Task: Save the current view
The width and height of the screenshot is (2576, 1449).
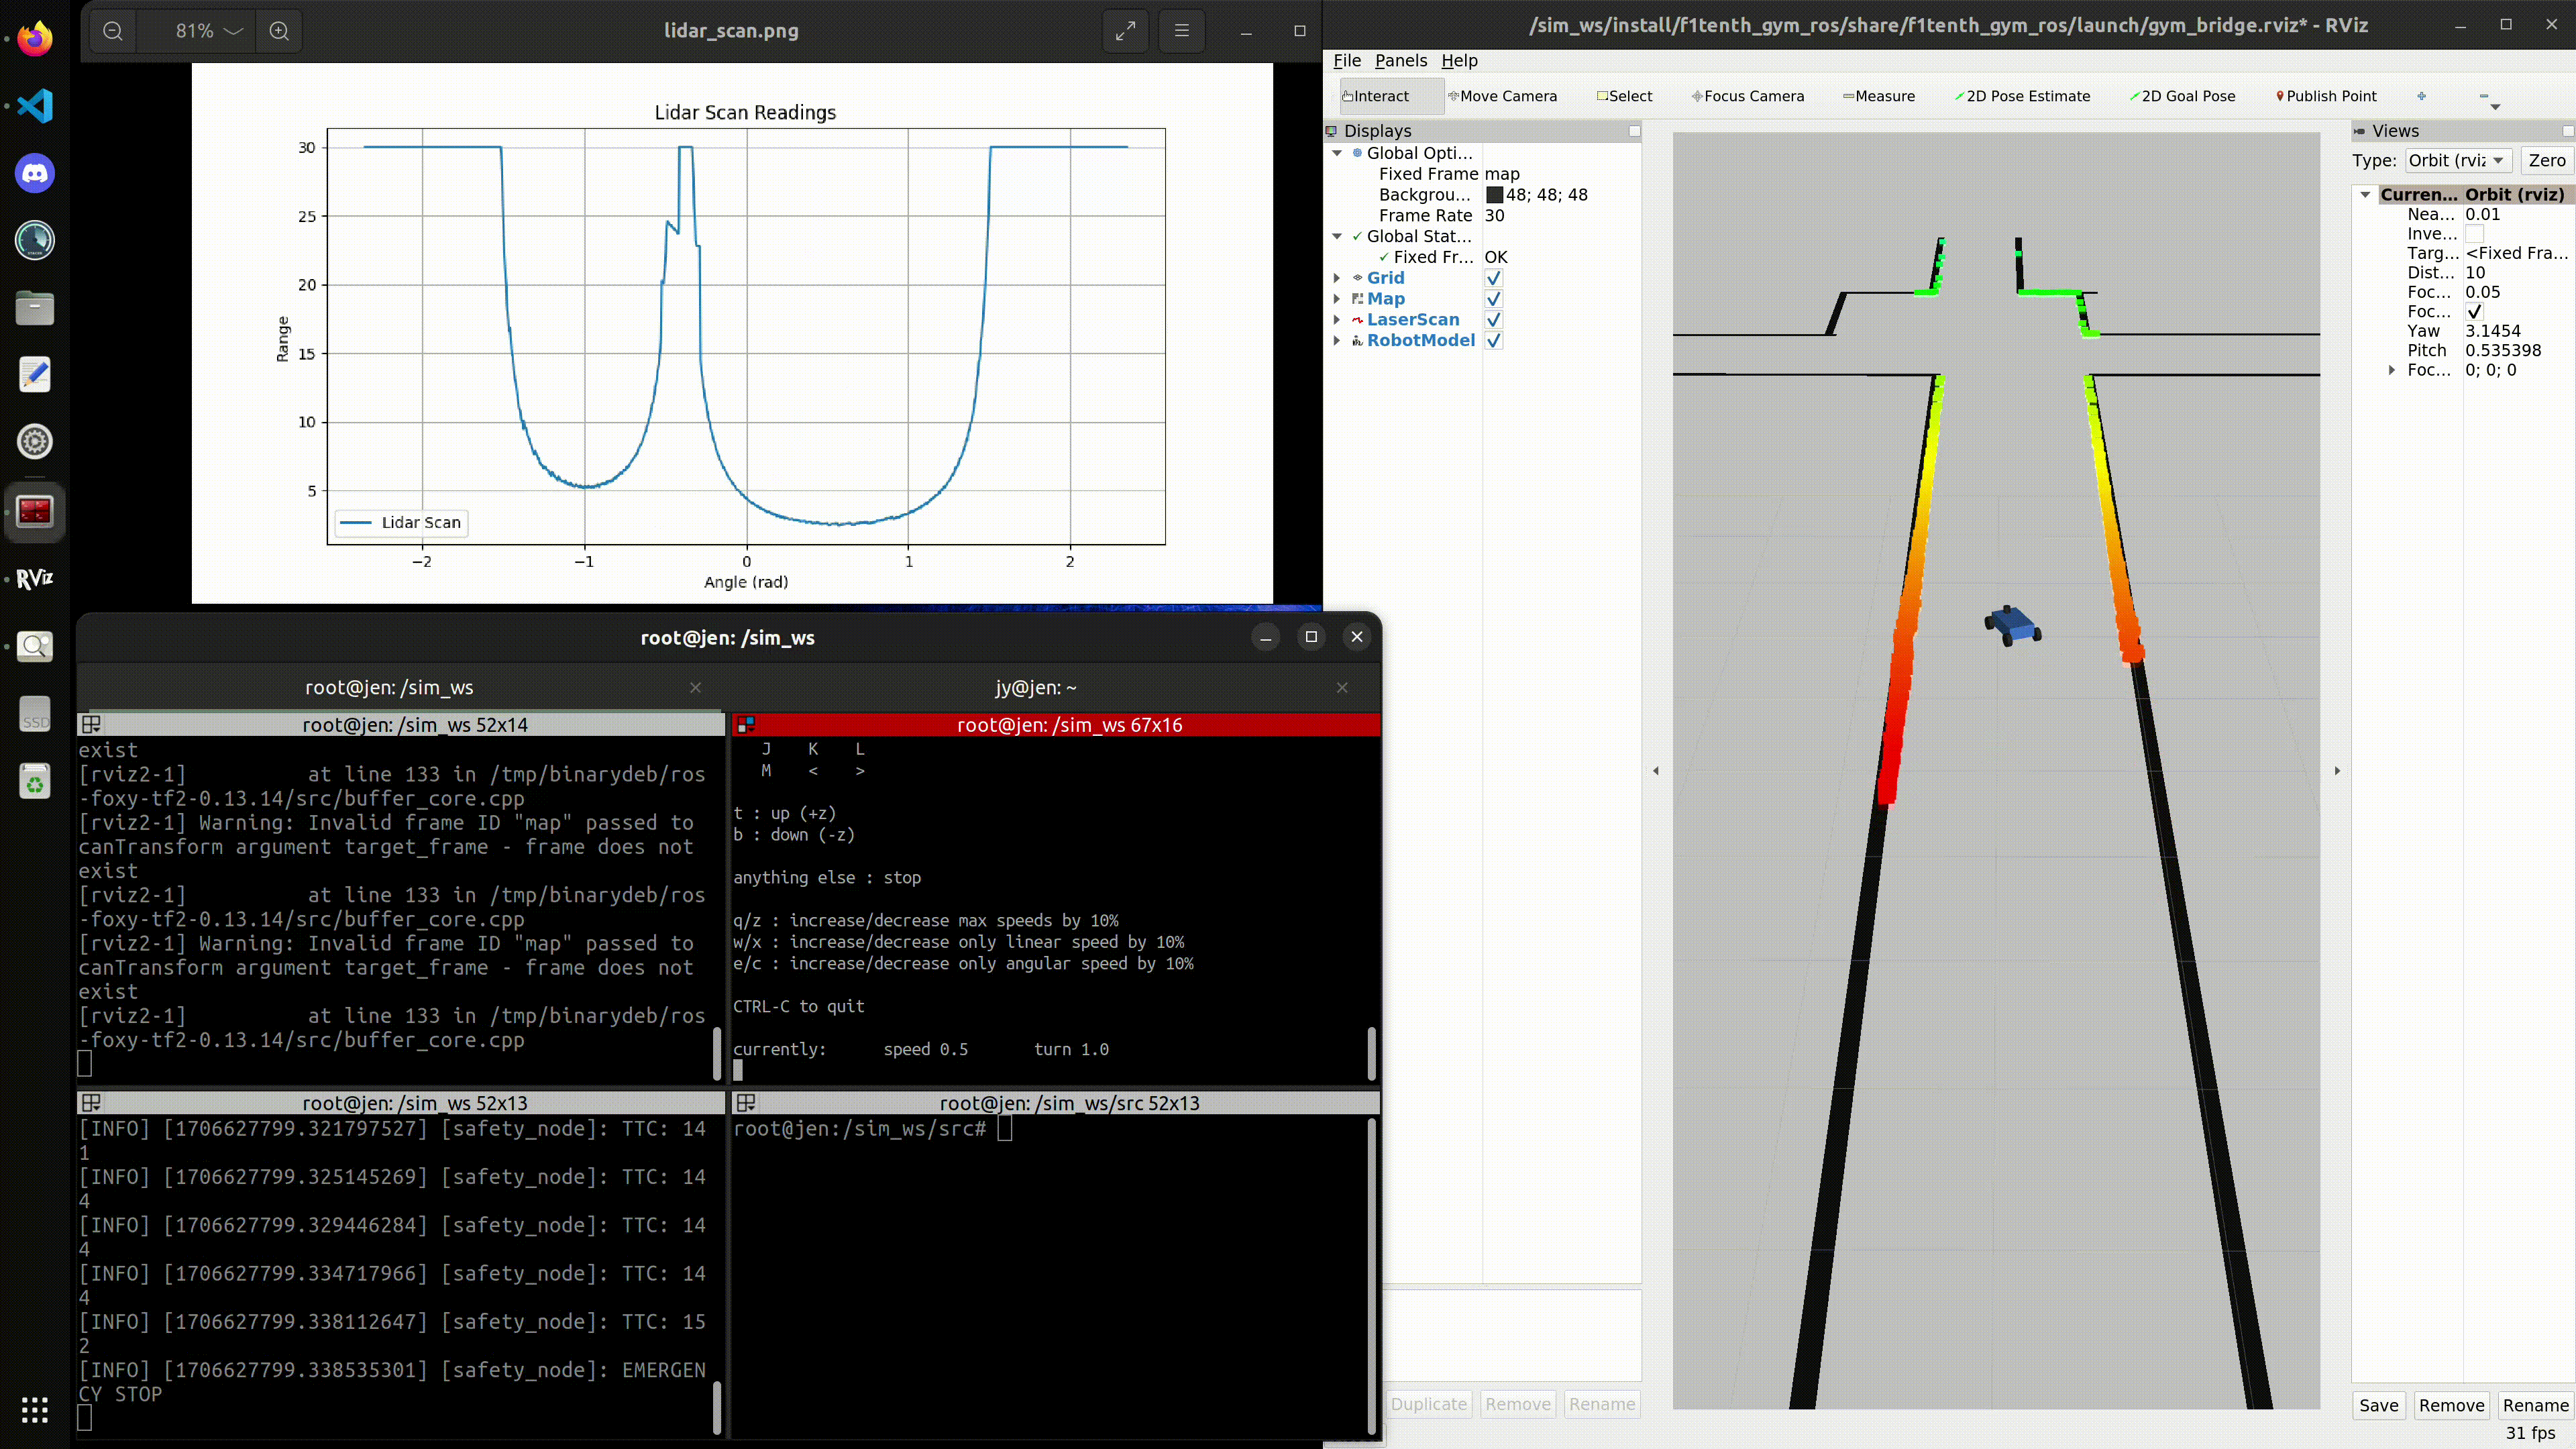Action: 2378,1405
